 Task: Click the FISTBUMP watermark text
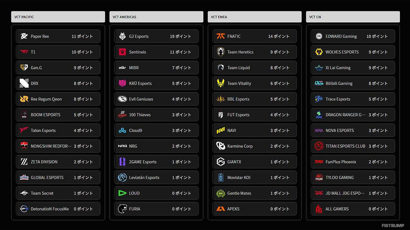393,226
